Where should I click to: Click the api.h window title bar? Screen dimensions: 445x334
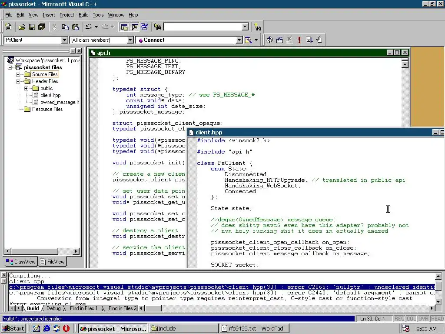point(239,53)
